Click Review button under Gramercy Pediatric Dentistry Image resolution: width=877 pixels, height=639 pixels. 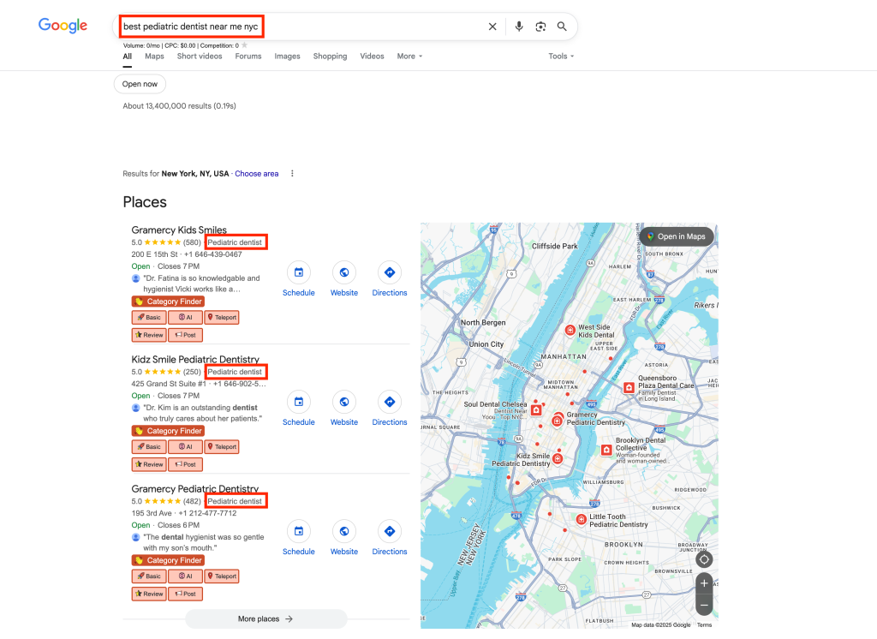(x=149, y=594)
